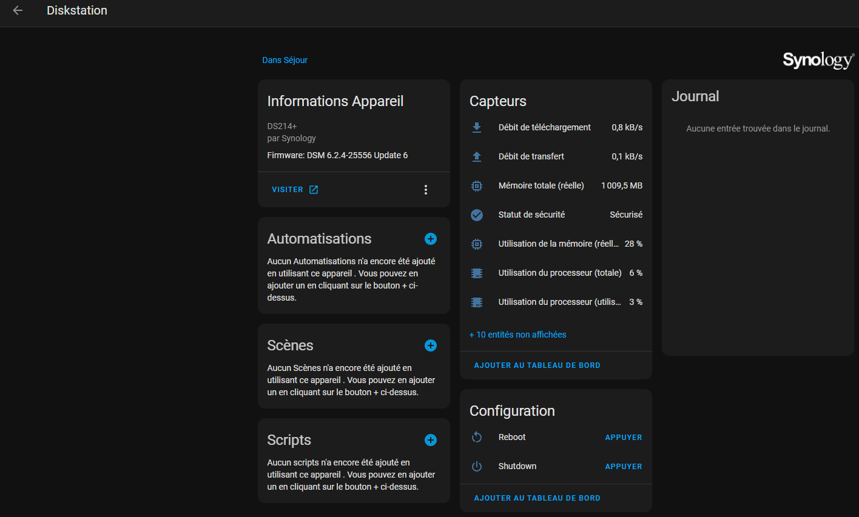The image size is (859, 517).
Task: Click the upload rate sensor icon
Action: (477, 156)
